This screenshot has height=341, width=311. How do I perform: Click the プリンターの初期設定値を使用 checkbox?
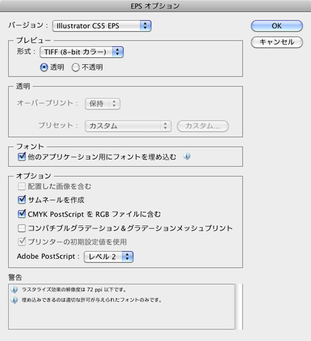point(22,242)
